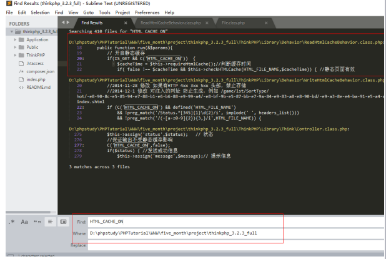Image resolution: width=386 pixels, height=259 pixels.
Task: Click the '3 matches across 3 files' summary
Action: (x=99, y=167)
